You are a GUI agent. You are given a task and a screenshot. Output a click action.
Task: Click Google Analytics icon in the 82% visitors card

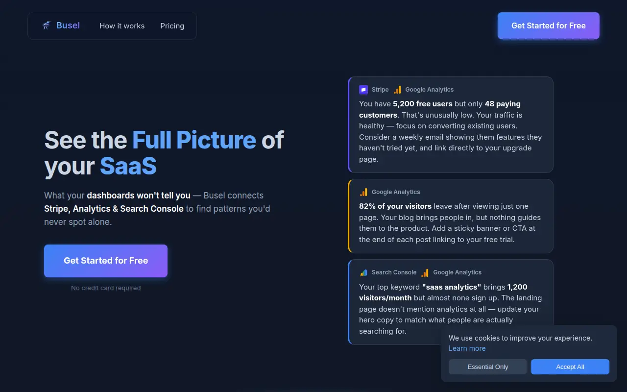tap(363, 192)
